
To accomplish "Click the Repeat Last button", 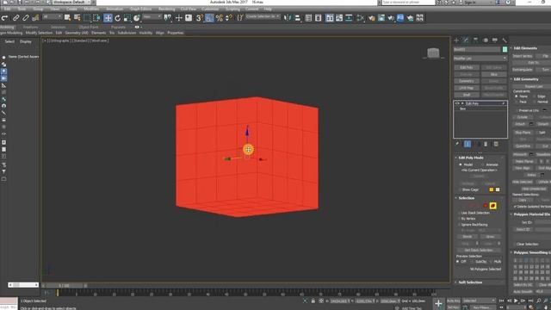I will tap(534, 86).
